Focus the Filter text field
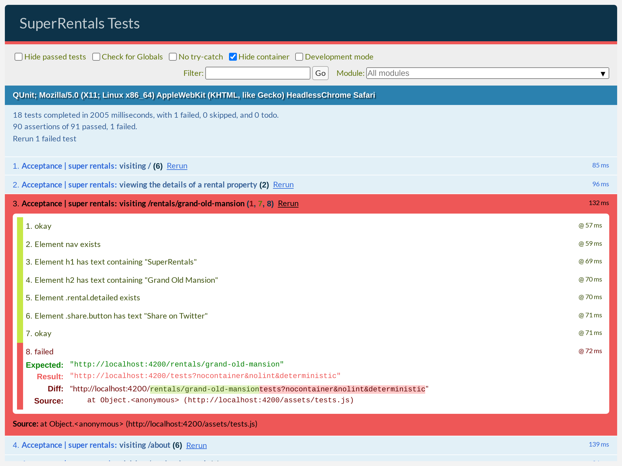The width and height of the screenshot is (622, 466). click(x=258, y=73)
